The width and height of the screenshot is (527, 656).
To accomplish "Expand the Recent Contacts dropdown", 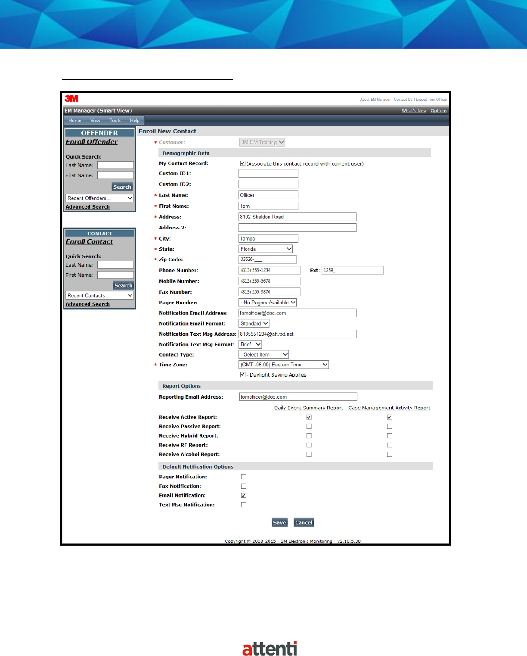I will [x=100, y=296].
